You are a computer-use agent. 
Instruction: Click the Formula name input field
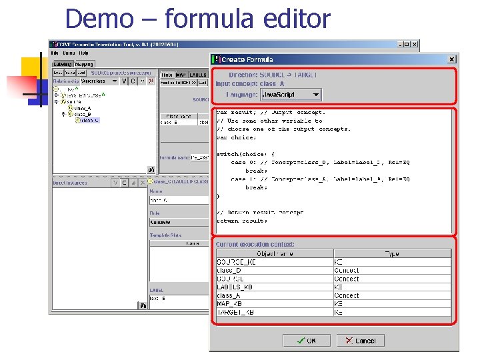coord(199,157)
